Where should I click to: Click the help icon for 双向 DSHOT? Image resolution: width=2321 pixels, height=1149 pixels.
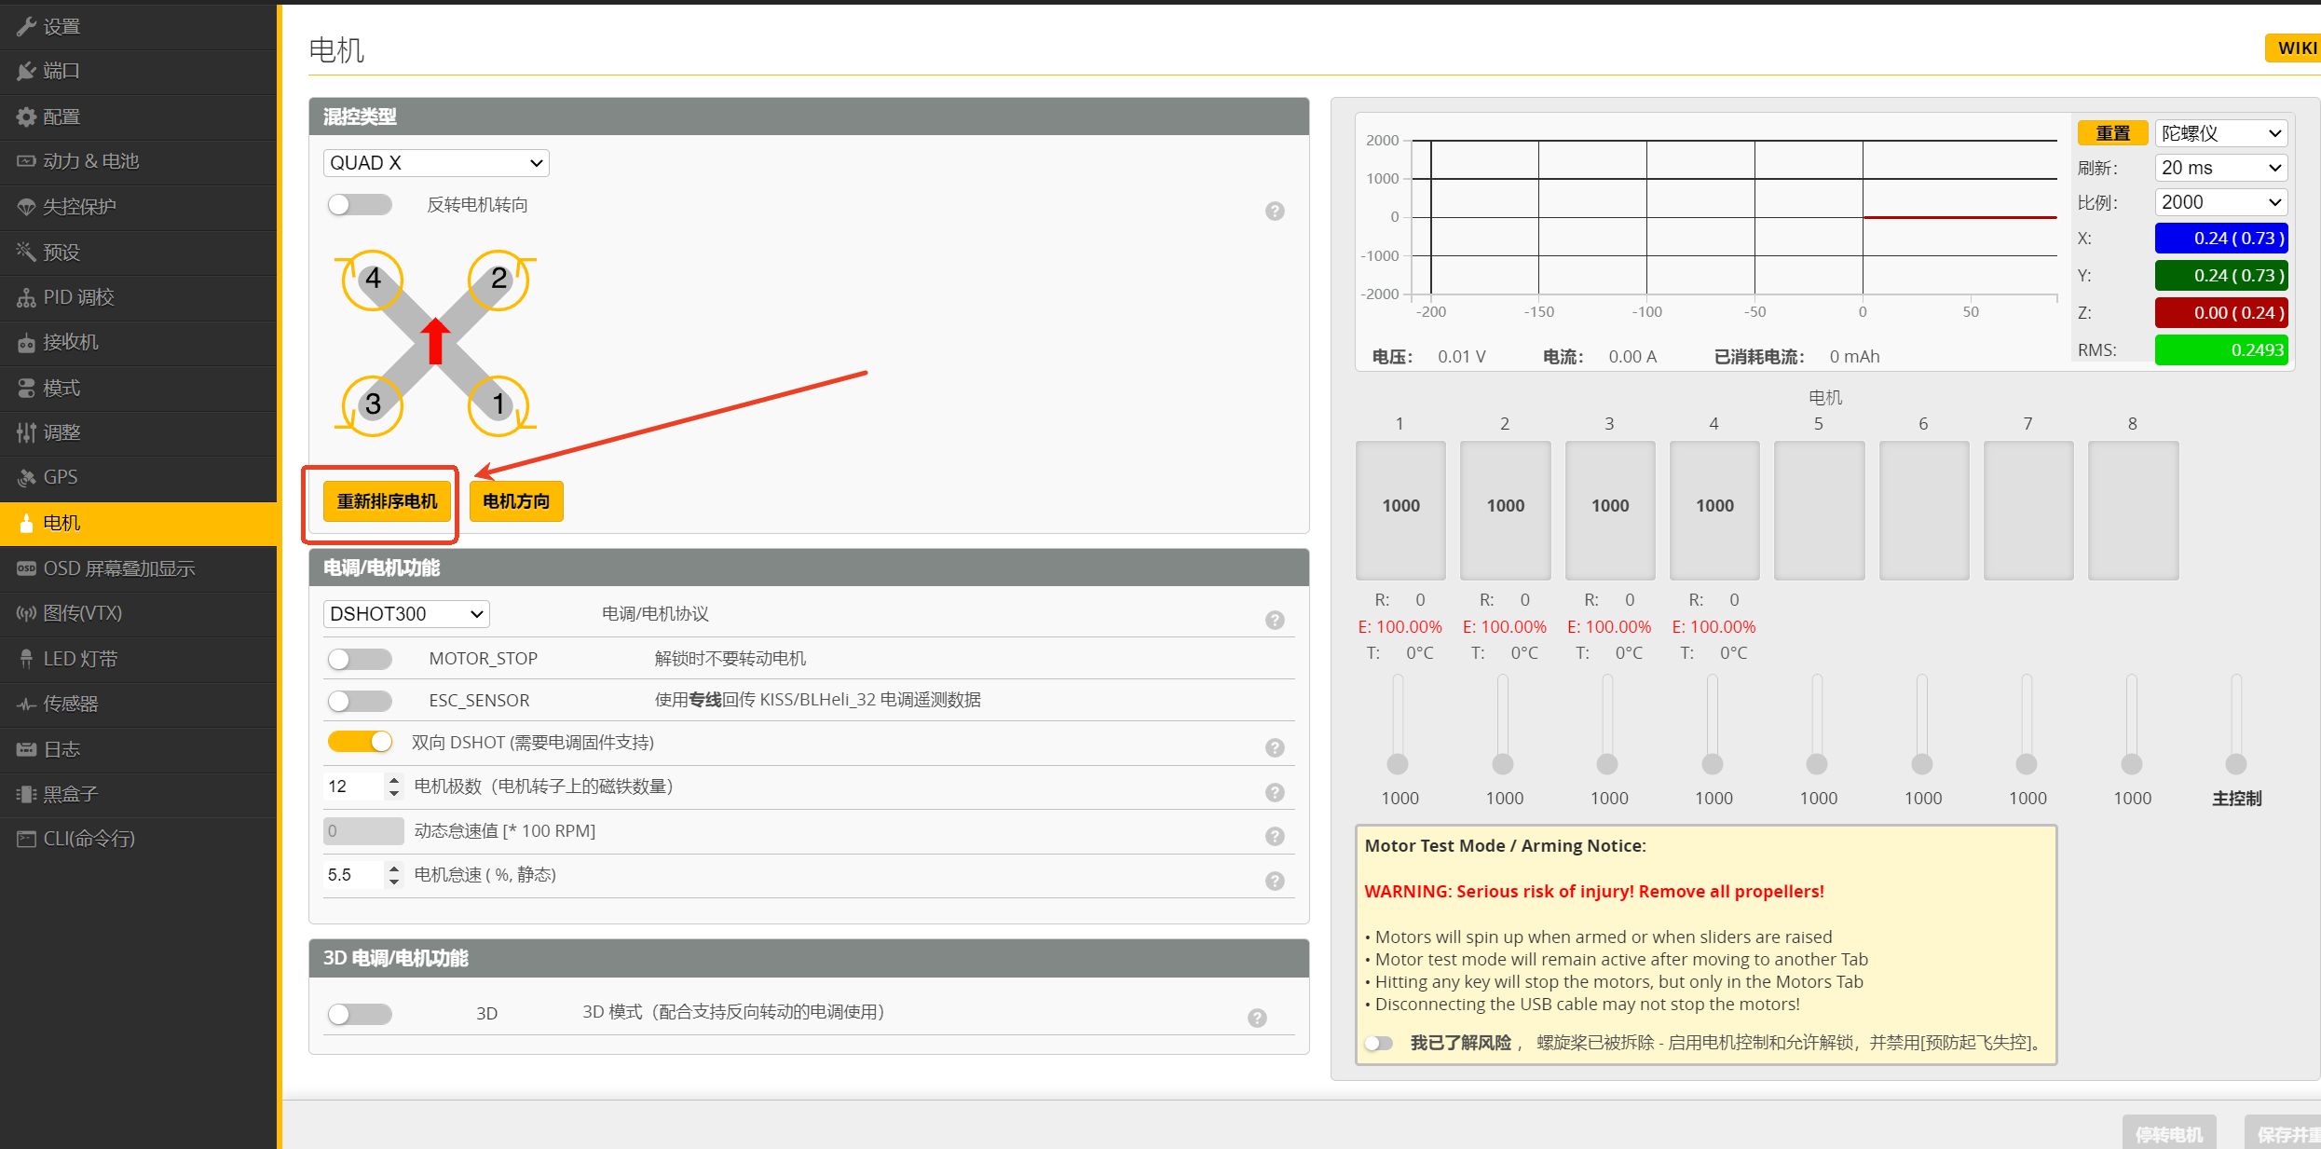(1275, 747)
